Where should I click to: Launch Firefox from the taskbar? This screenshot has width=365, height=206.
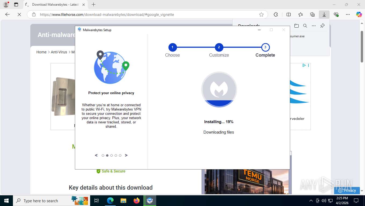(x=137, y=201)
